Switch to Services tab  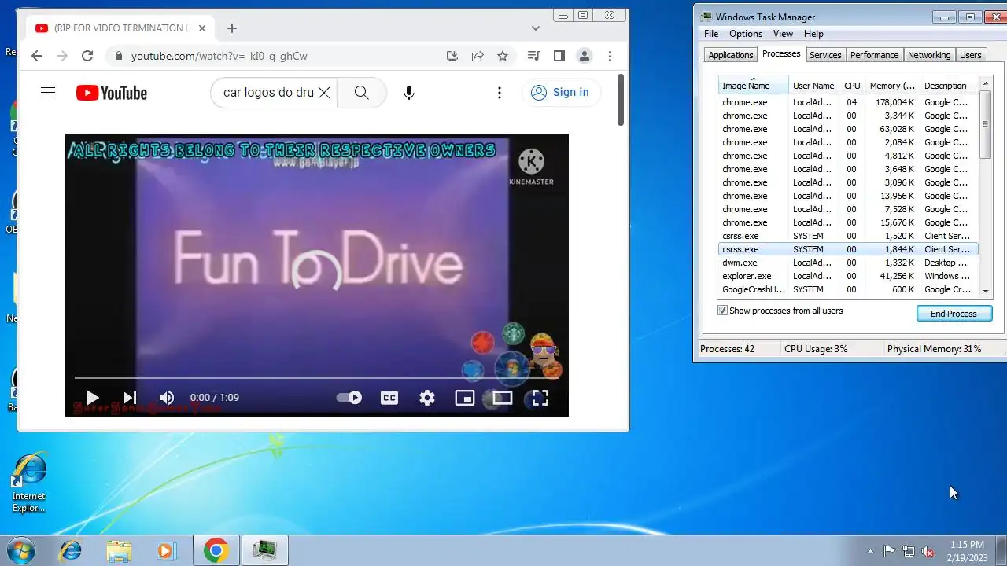pos(825,55)
